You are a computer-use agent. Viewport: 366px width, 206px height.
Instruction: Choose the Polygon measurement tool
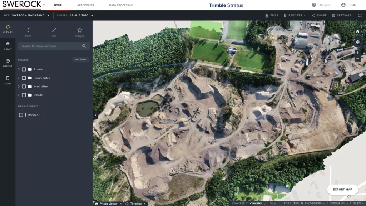pos(80,32)
